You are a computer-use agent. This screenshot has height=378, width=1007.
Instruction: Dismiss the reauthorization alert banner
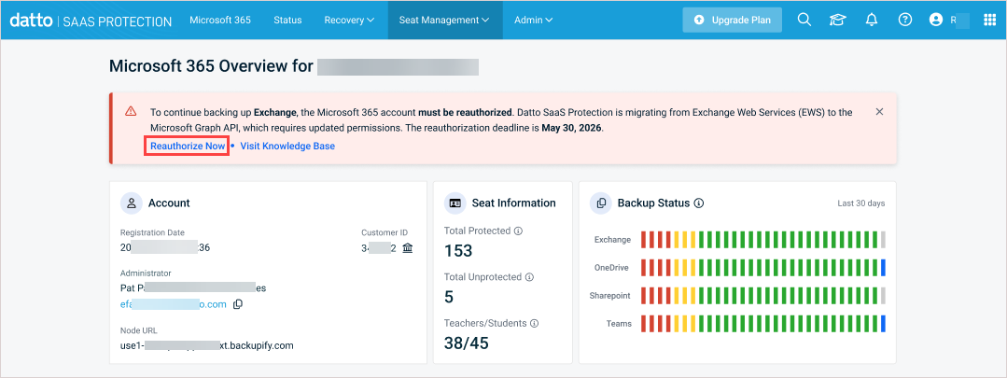coord(879,112)
